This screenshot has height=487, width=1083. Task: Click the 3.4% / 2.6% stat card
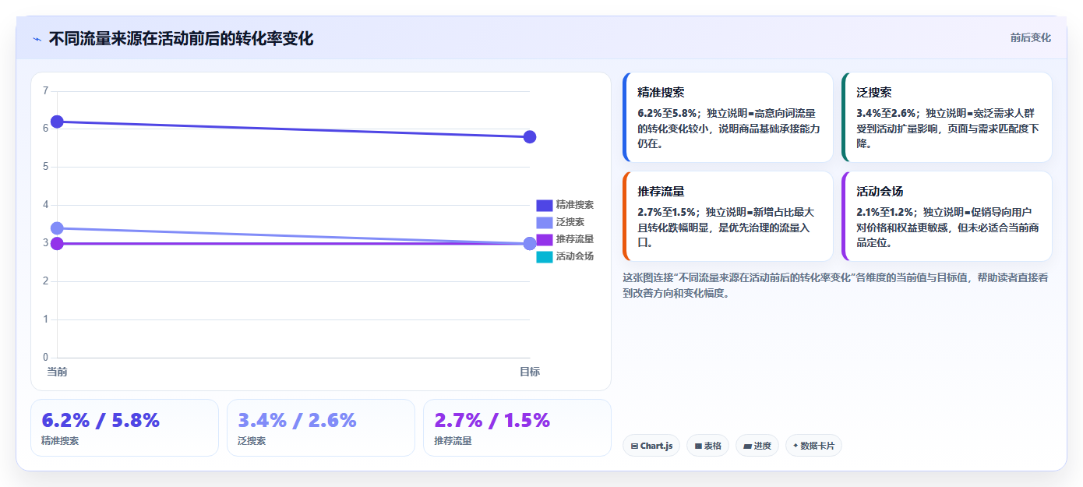(321, 428)
